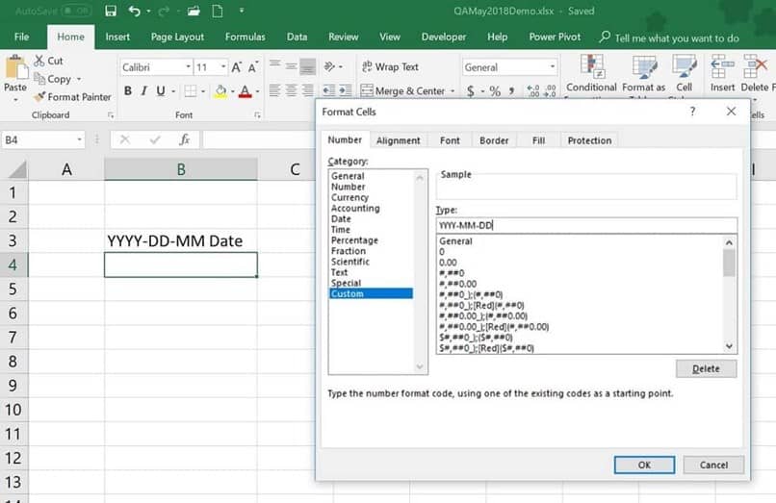Expand the number format General dropdown
The width and height of the screenshot is (776, 503).
click(x=552, y=67)
